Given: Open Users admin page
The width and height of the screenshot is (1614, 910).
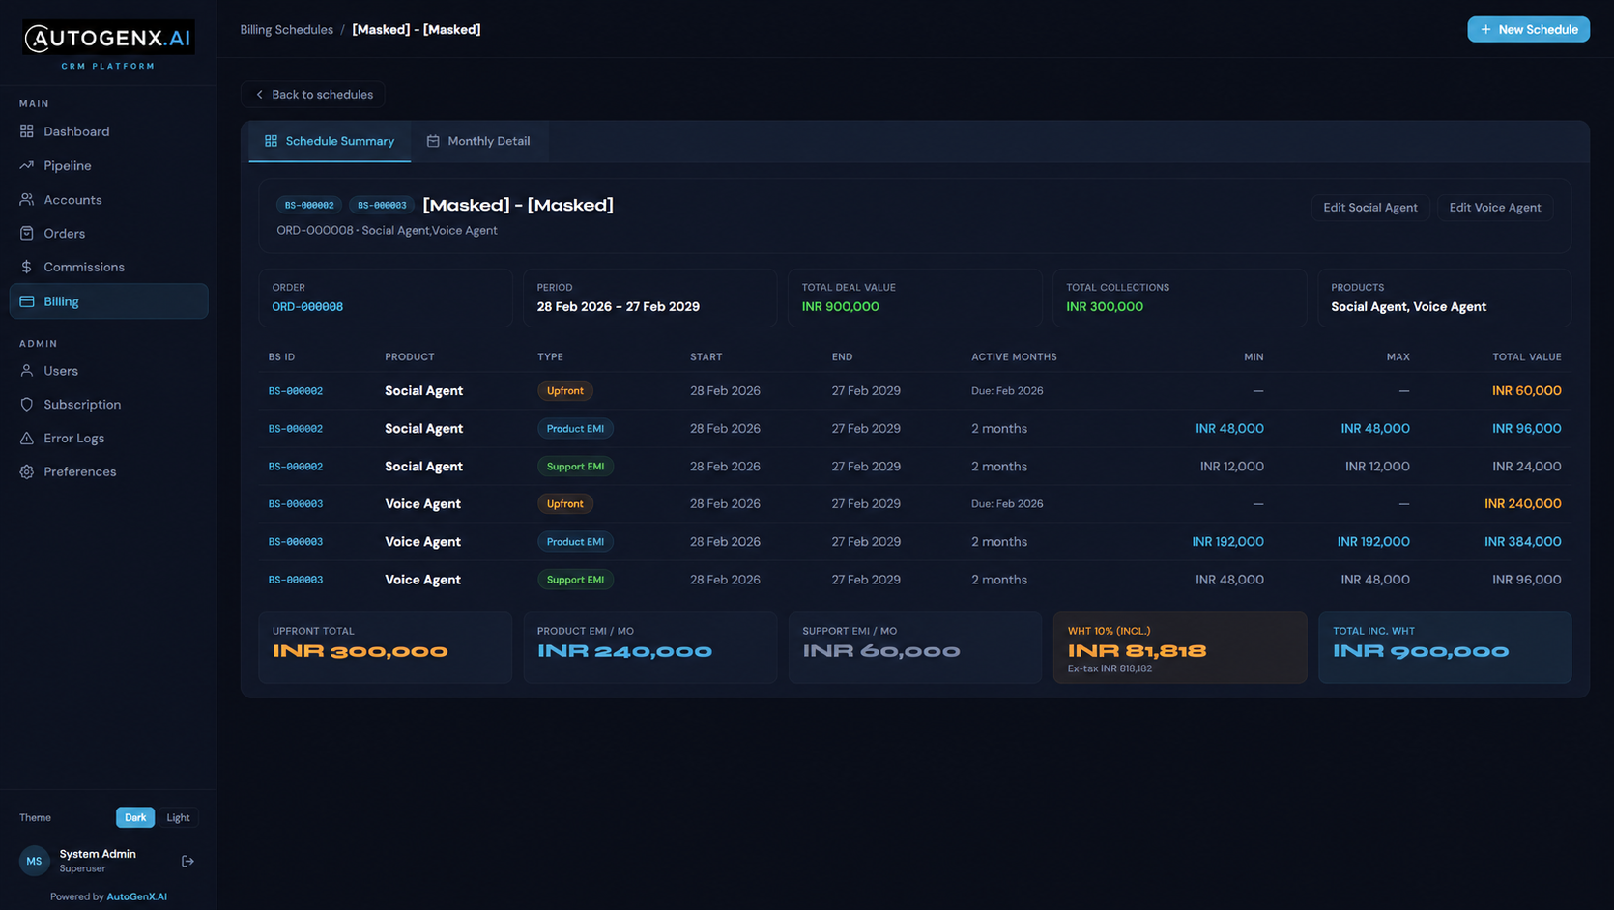Looking at the screenshot, I should click(x=108, y=370).
